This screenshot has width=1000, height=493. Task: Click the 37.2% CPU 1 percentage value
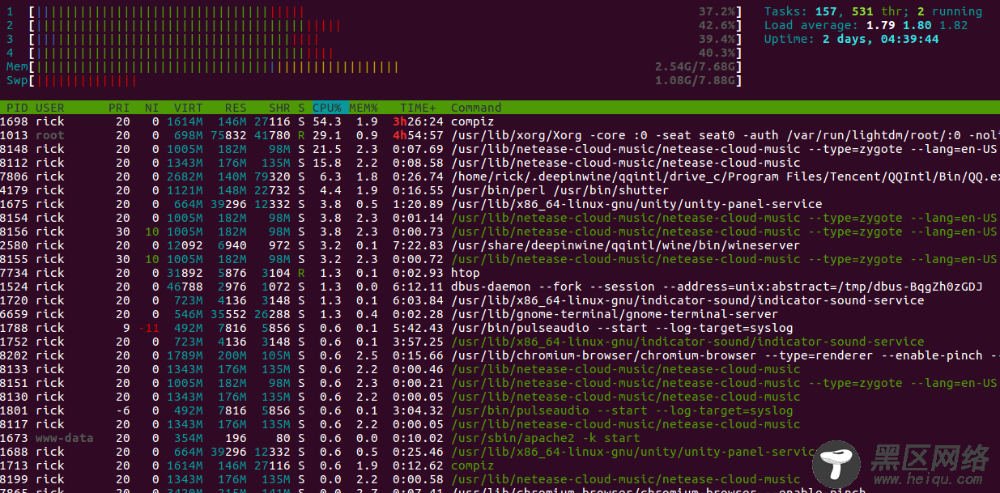[717, 12]
